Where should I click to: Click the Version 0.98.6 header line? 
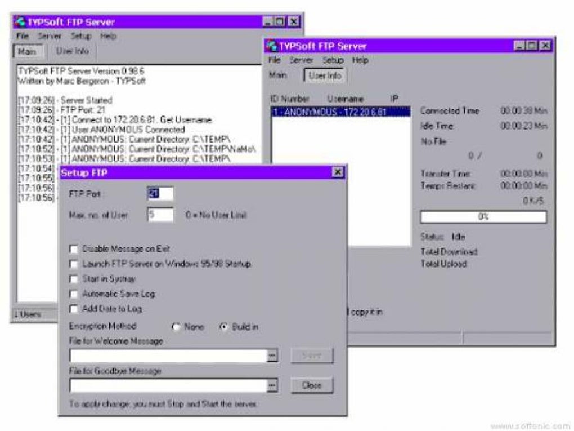click(81, 71)
